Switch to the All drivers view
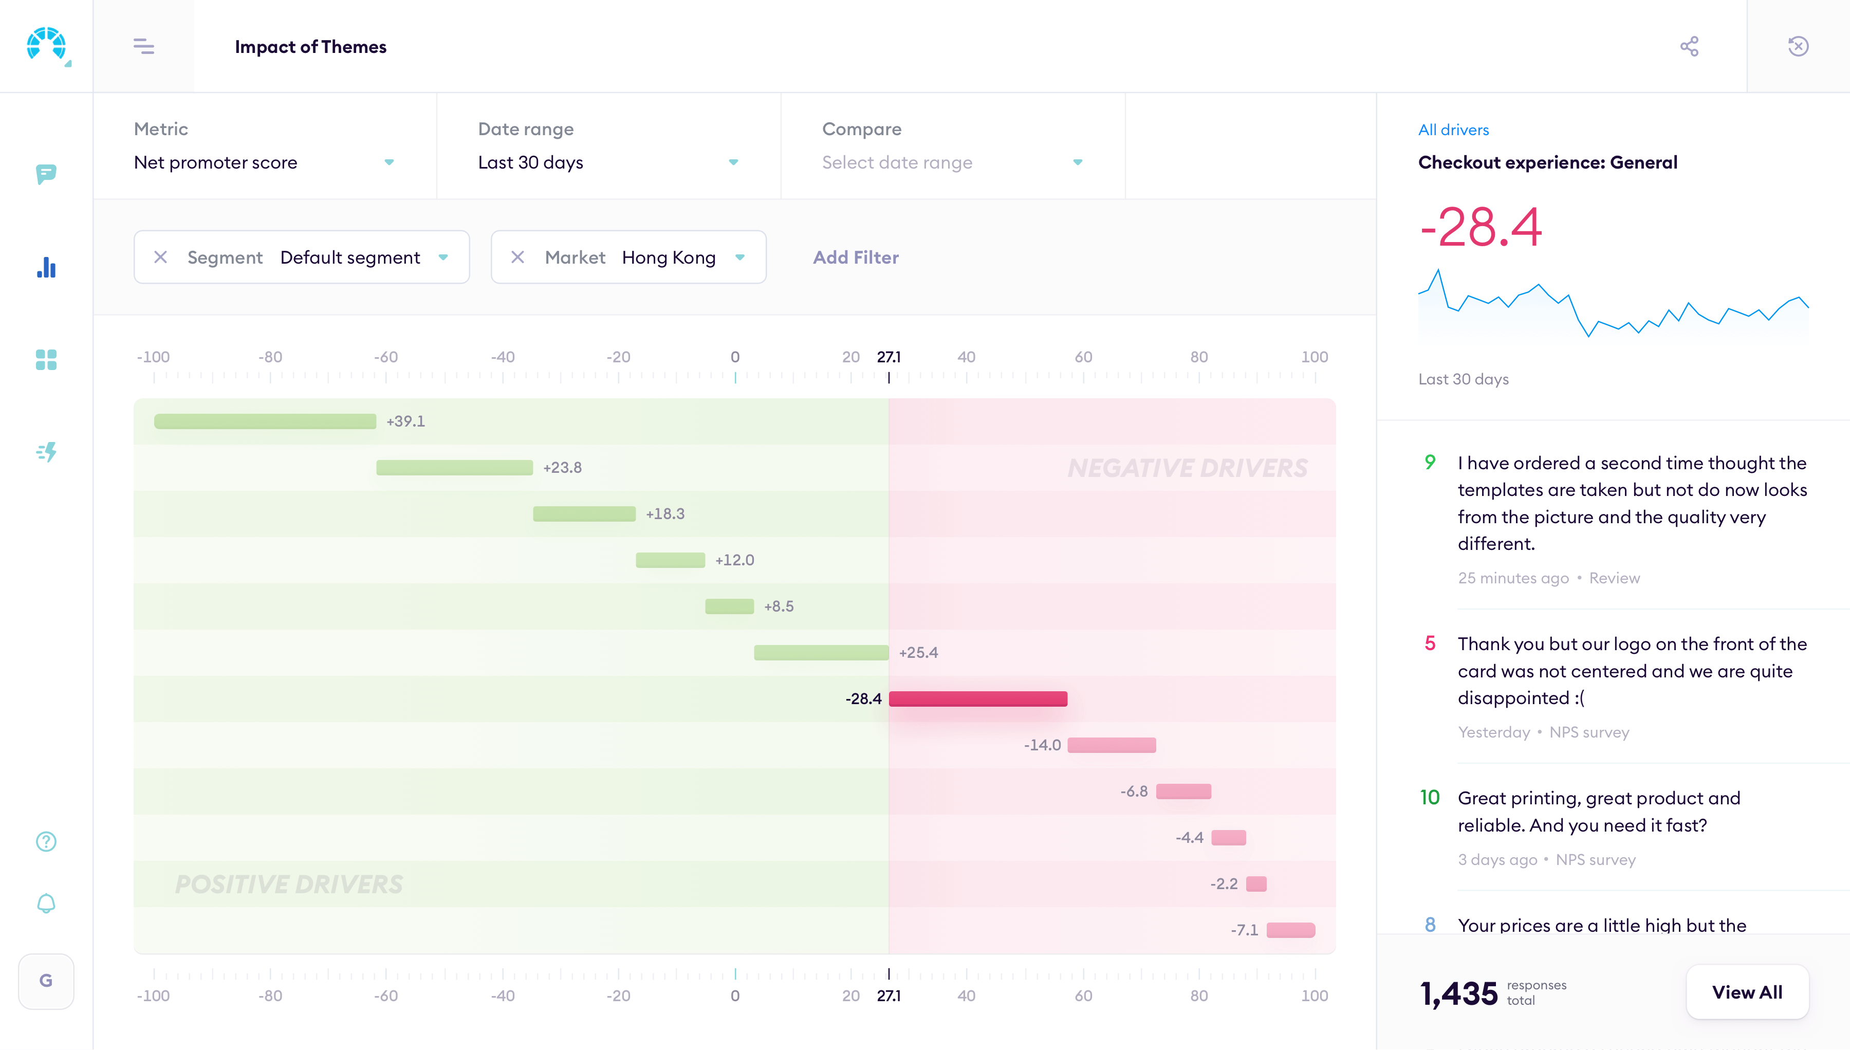Screen dimensions: 1850x1050 (x=1453, y=129)
